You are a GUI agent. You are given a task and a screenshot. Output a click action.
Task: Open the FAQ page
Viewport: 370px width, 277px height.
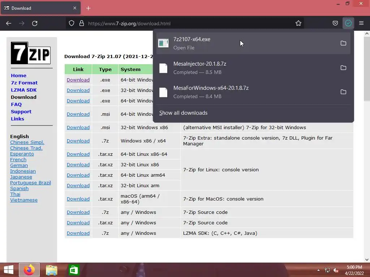[16, 104]
